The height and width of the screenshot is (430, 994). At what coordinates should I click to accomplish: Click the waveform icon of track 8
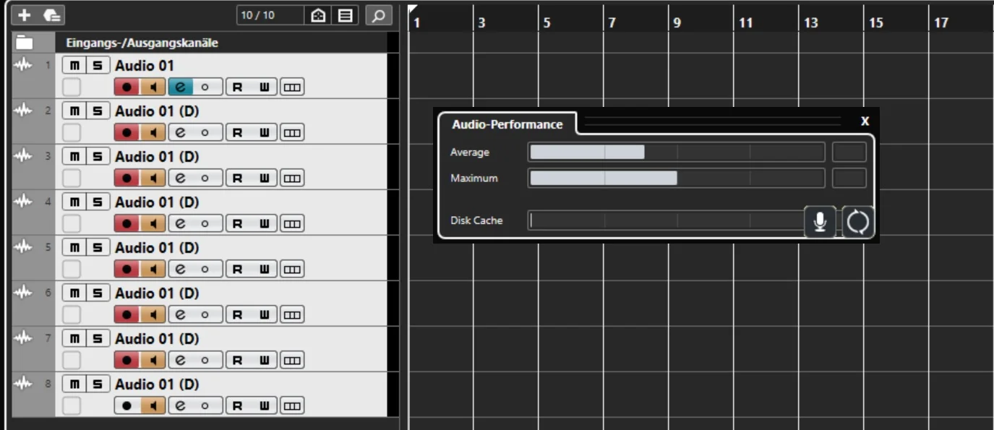point(25,384)
